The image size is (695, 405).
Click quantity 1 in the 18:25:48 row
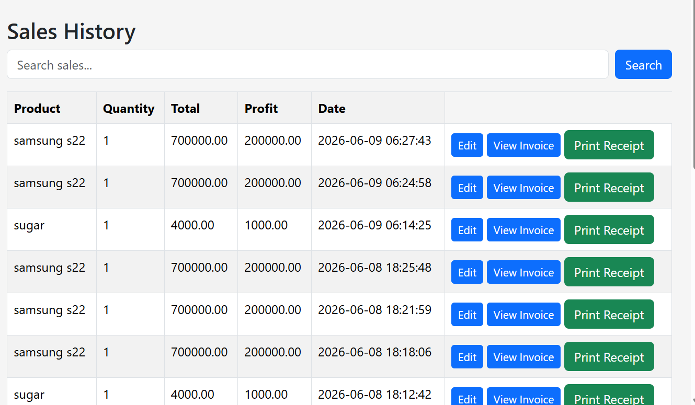(106, 268)
